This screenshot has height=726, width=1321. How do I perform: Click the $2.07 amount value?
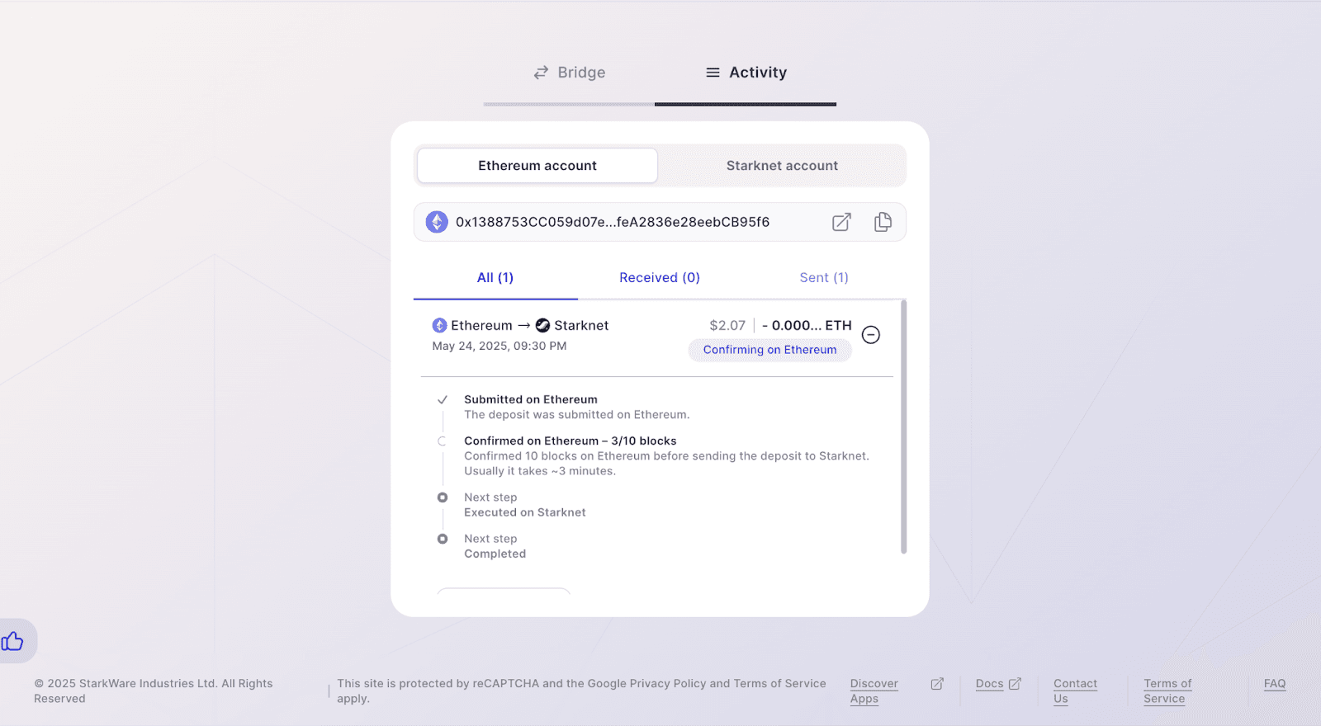[x=727, y=326]
